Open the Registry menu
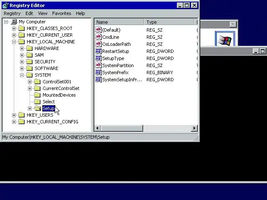 12,13
